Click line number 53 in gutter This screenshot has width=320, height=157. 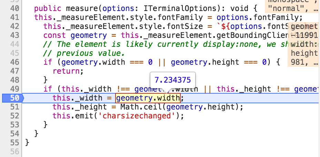14,125
